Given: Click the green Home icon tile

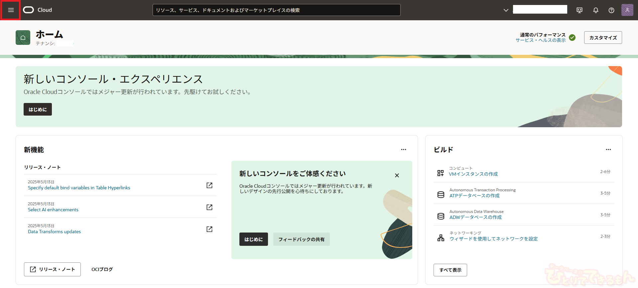Looking at the screenshot, I should tap(23, 38).
